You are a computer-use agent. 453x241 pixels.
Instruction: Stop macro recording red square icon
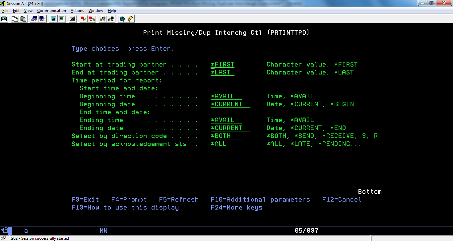(x=92, y=19)
